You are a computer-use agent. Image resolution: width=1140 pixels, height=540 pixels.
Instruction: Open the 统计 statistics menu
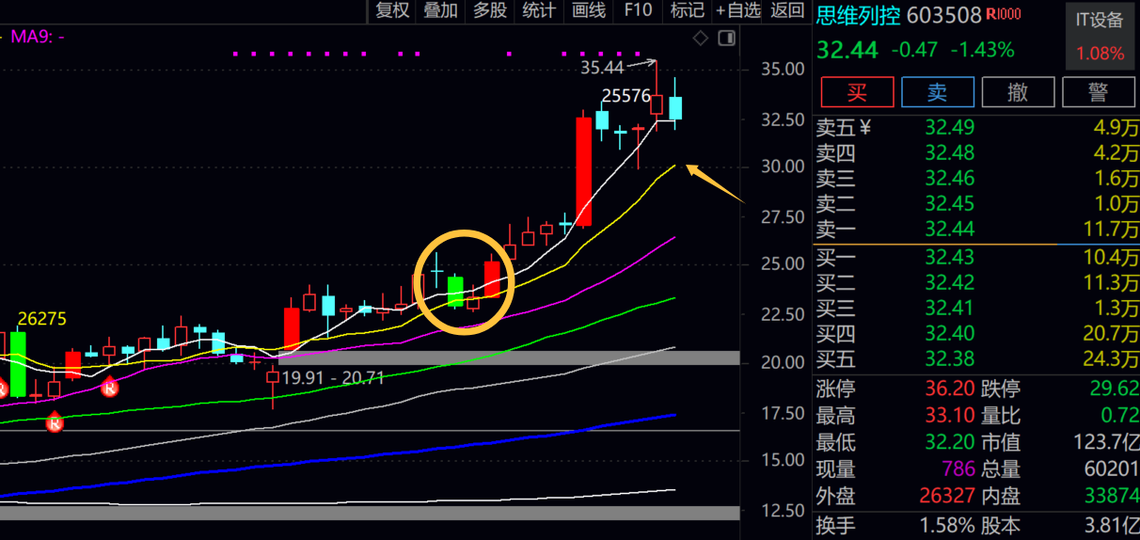(539, 10)
